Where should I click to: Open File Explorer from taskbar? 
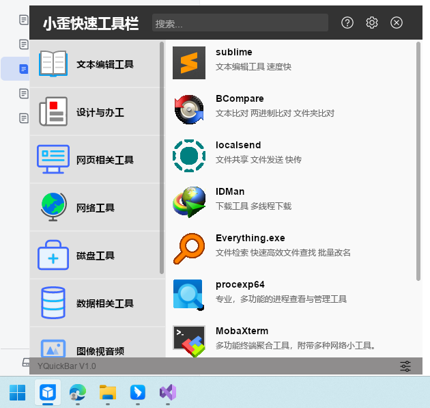tap(108, 392)
